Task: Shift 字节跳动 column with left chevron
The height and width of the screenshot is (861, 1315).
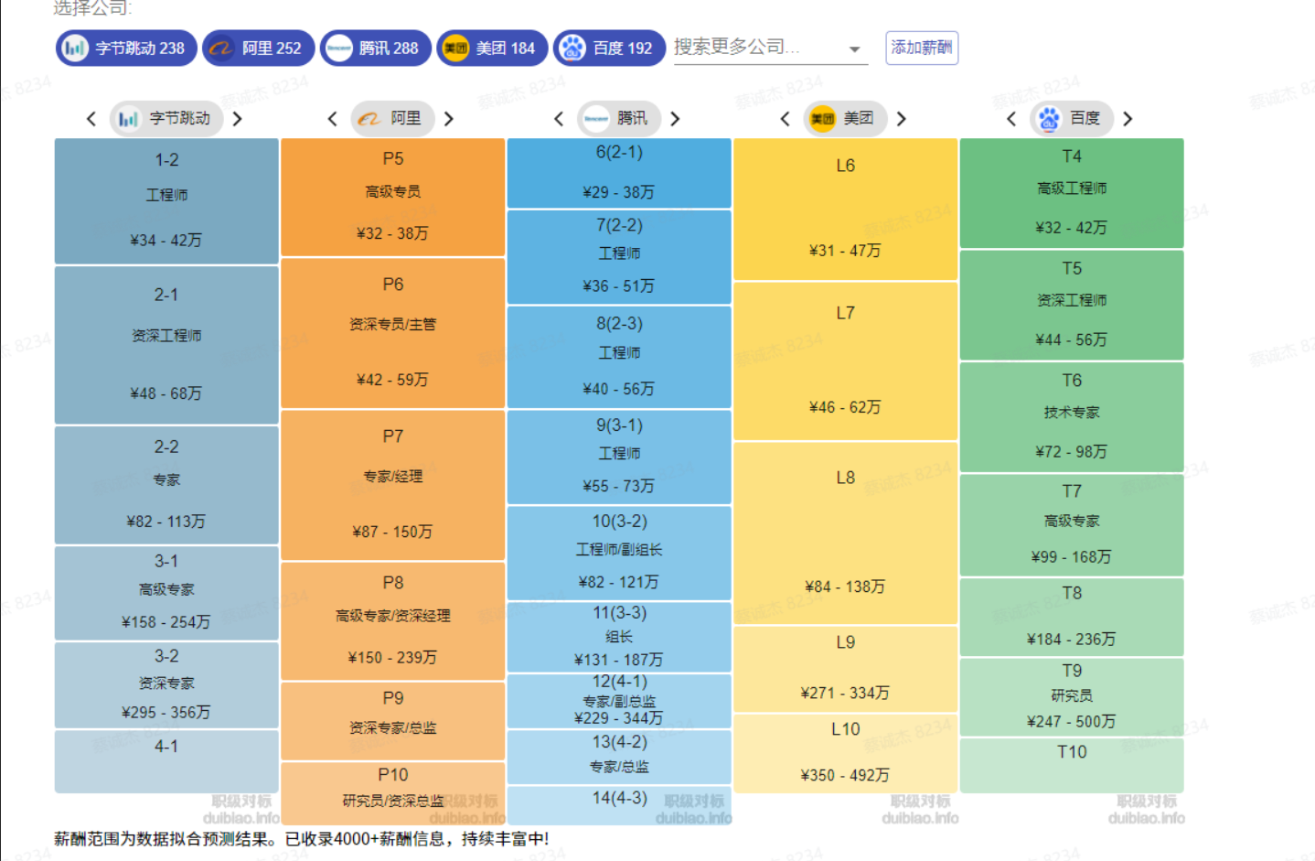Action: (91, 119)
